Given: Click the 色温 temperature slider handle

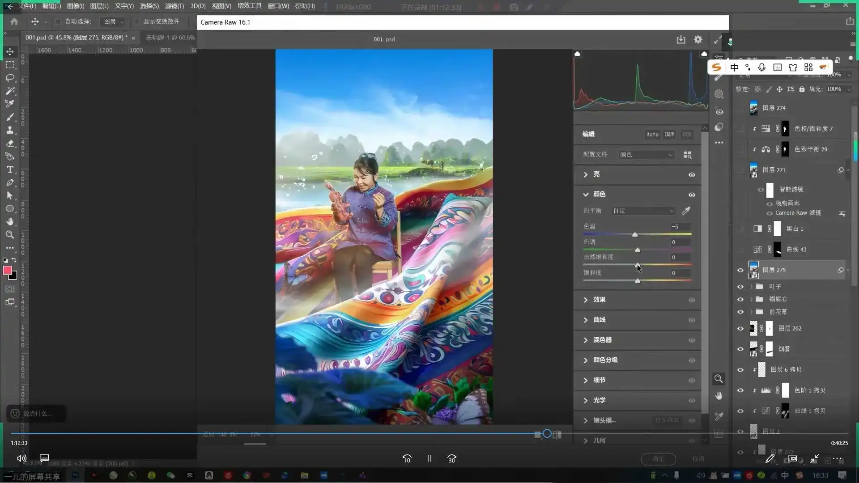Looking at the screenshot, I should click(634, 234).
